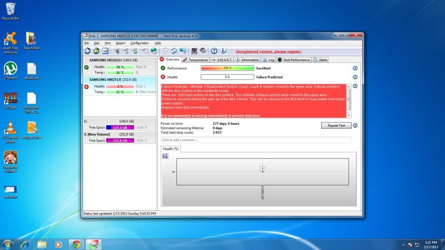Click the yellow warning alert toolbar icon
The height and width of the screenshot is (250, 445).
(96, 51)
